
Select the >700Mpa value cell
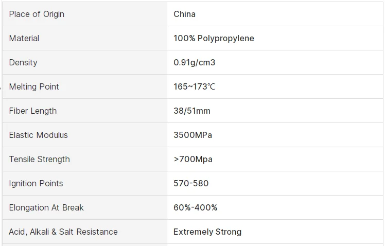(x=193, y=159)
